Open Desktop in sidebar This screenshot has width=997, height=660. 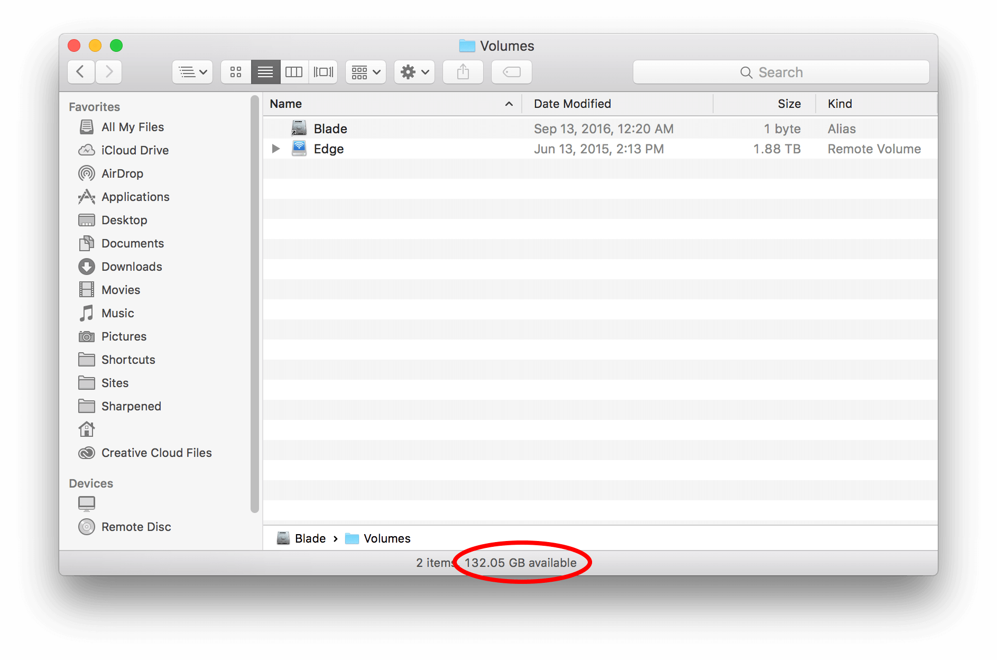pos(113,220)
